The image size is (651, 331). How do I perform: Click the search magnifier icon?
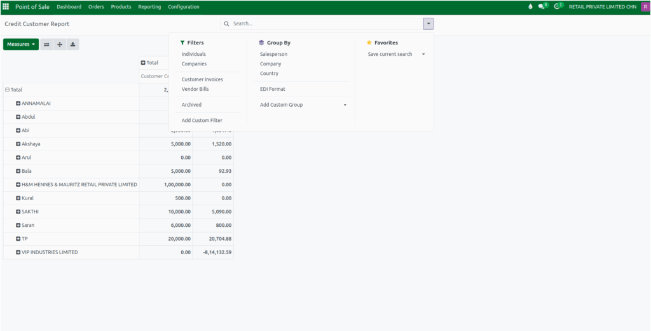tap(226, 24)
